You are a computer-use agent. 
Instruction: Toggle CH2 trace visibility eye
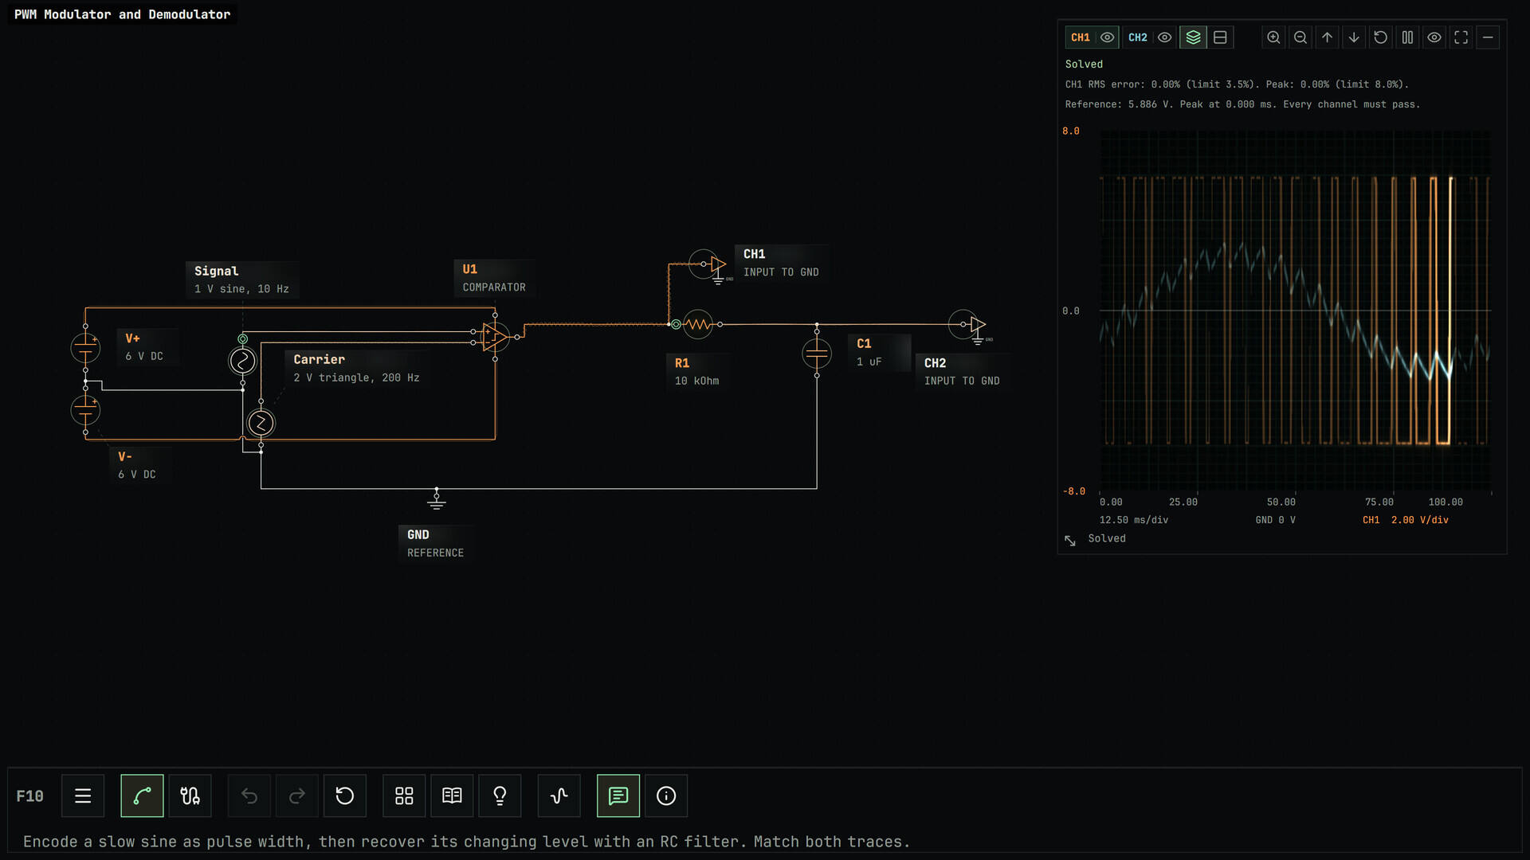click(1165, 37)
